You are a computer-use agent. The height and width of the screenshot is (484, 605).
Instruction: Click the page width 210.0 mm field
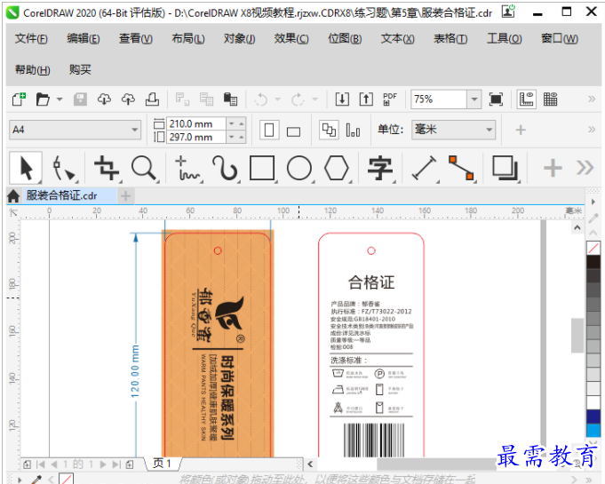(195, 123)
